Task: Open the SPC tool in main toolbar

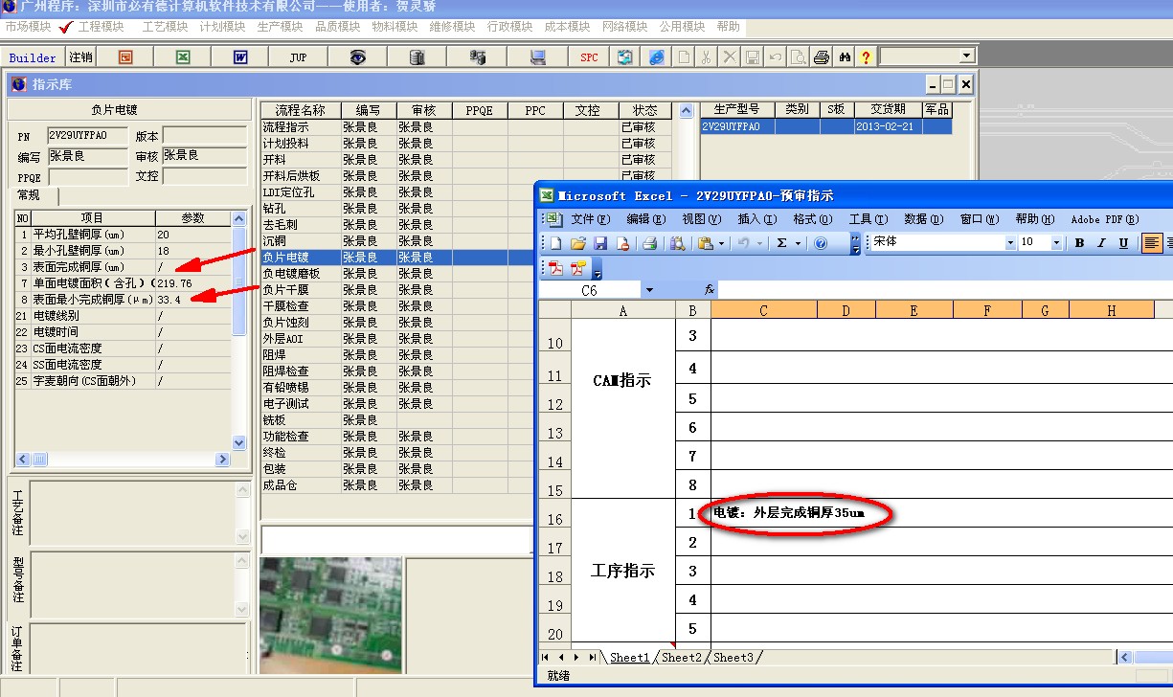Action: click(589, 57)
